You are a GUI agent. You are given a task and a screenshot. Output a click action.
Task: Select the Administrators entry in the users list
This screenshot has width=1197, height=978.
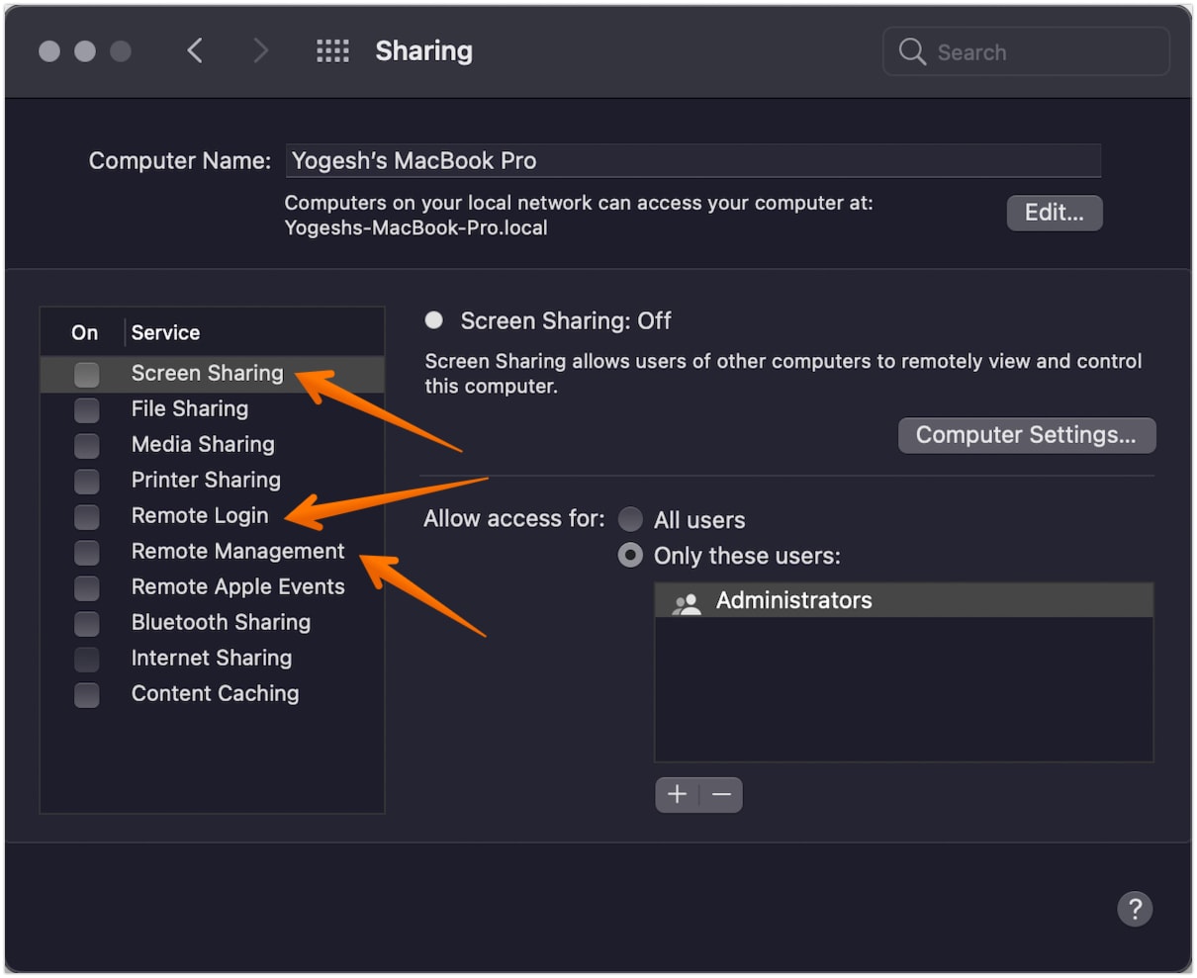[x=794, y=599]
